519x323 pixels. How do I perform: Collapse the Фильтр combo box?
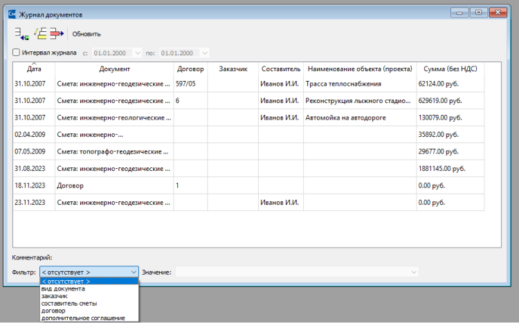134,273
